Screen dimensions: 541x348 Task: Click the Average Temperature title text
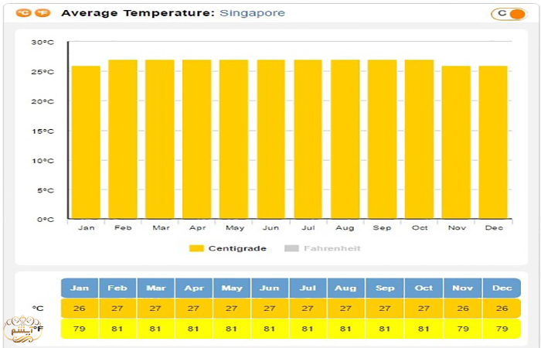(x=138, y=13)
